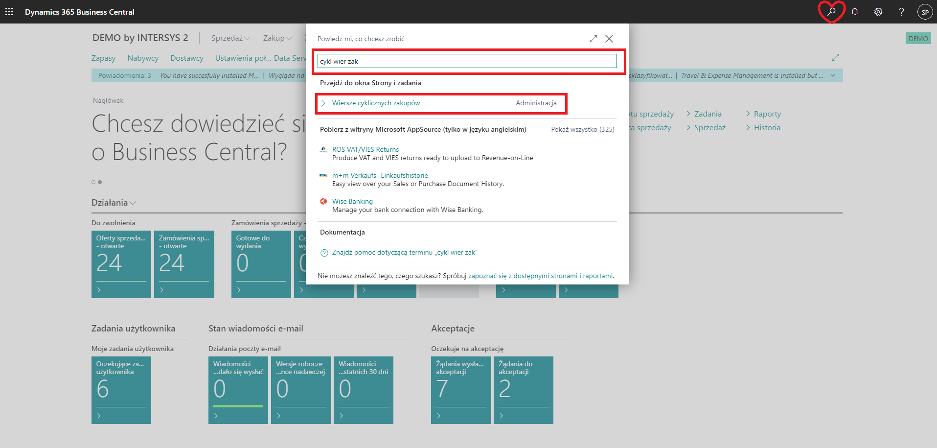Click the m+m Verkaufs app icon

coord(323,175)
